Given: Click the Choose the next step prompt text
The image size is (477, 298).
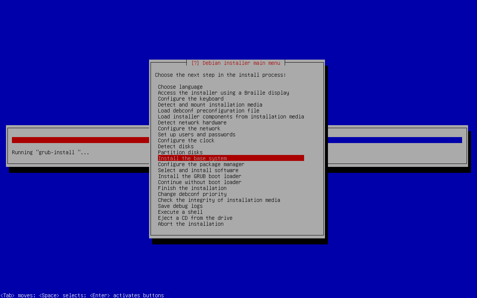Looking at the screenshot, I should click(x=221, y=75).
